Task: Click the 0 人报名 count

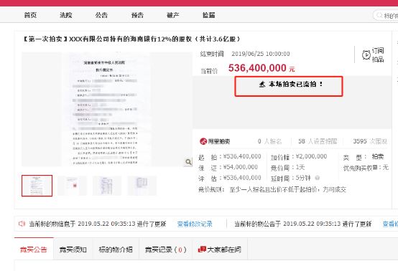Action: pos(269,141)
